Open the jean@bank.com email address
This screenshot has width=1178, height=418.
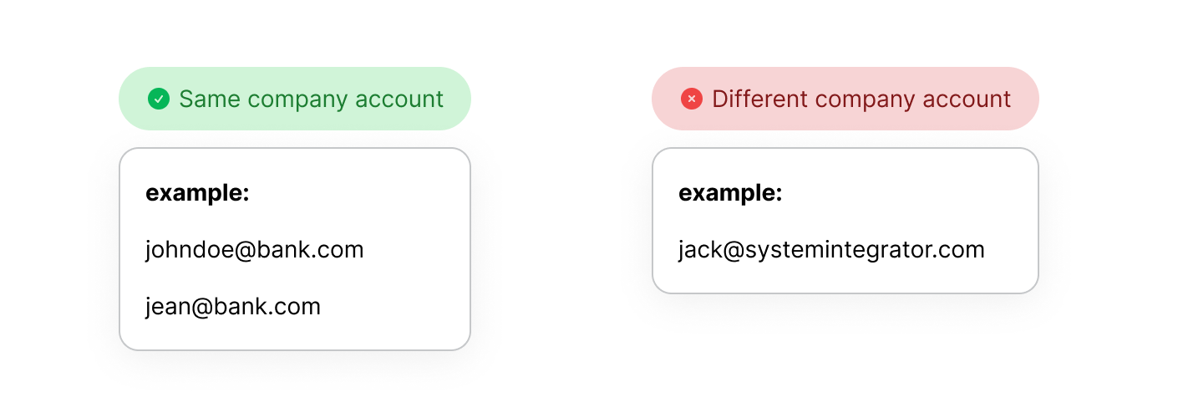[232, 307]
